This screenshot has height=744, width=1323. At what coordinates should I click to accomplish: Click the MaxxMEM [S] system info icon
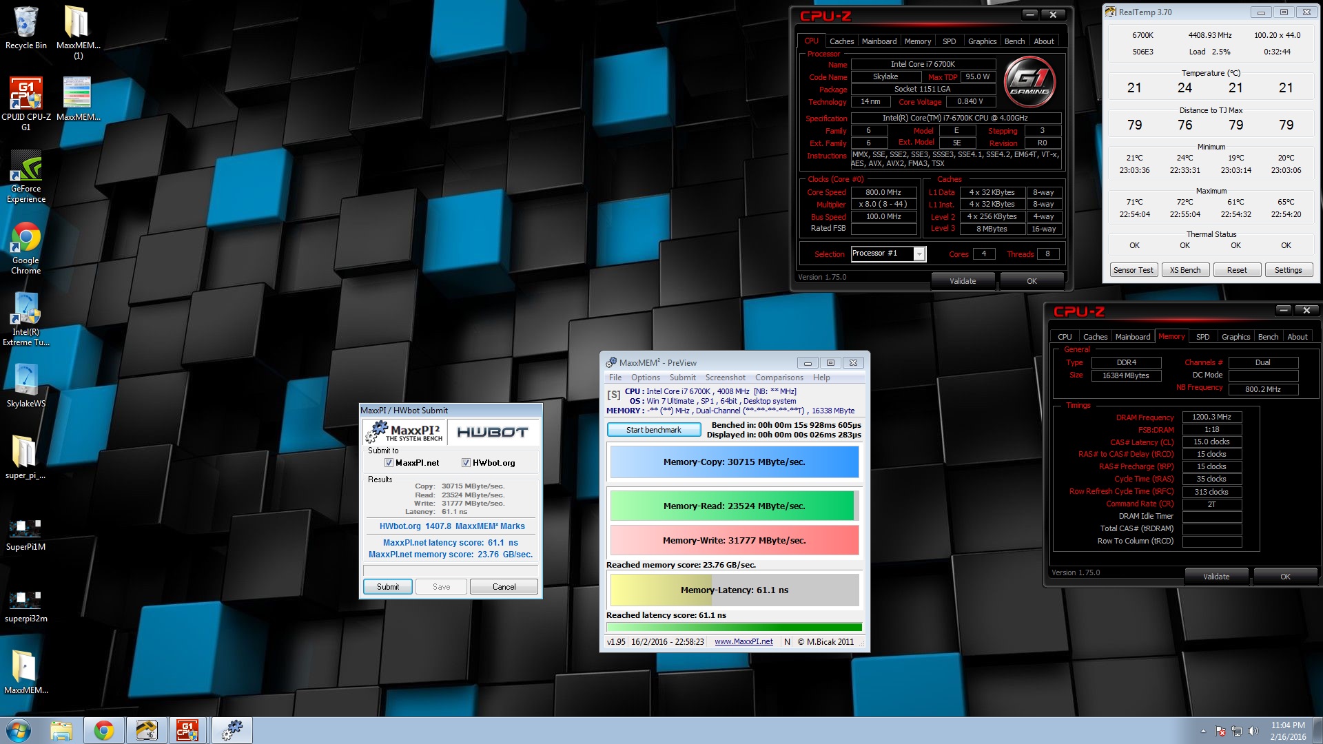(x=613, y=395)
